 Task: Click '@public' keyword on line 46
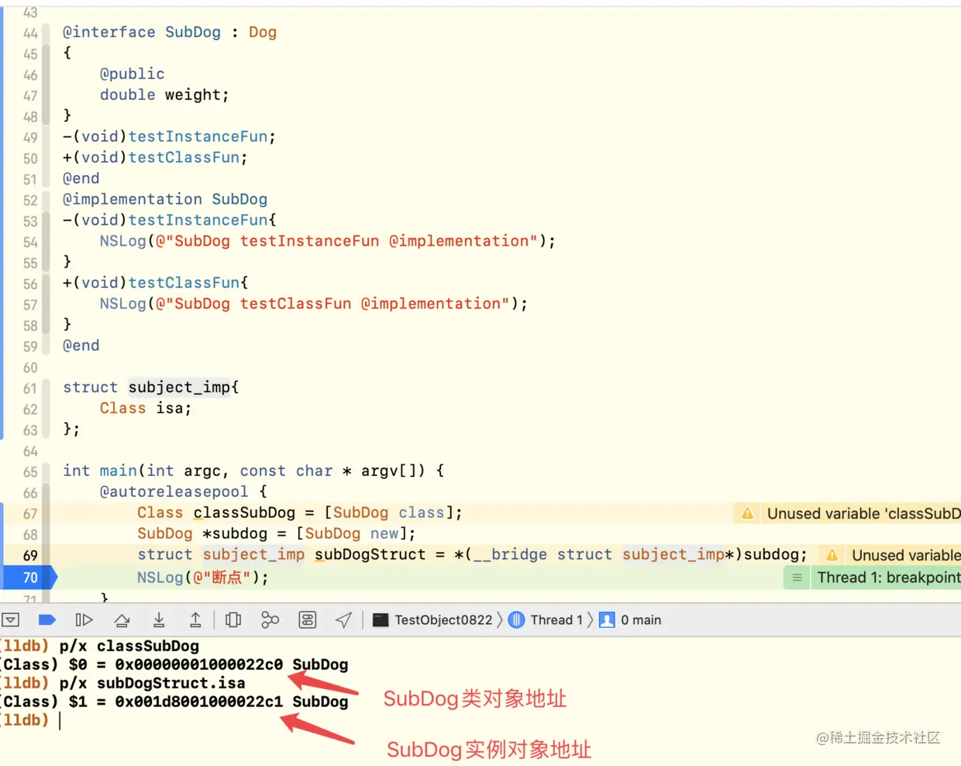click(132, 74)
